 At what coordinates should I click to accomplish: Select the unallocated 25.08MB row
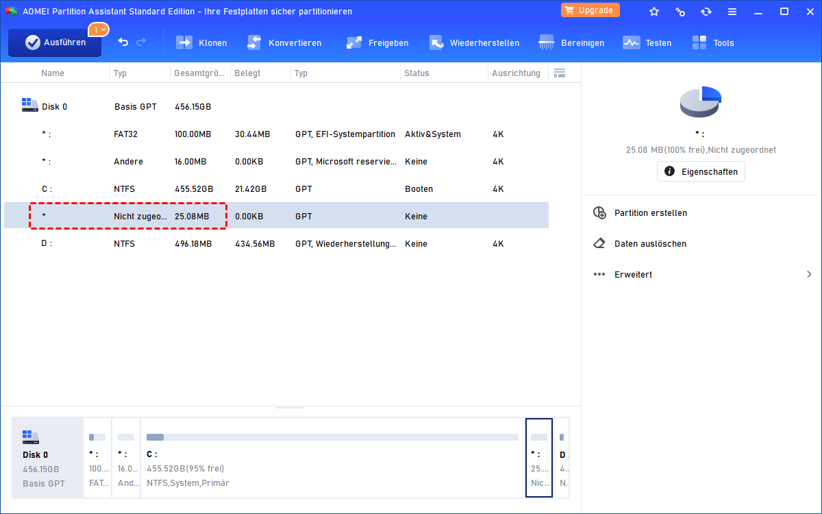(x=276, y=216)
